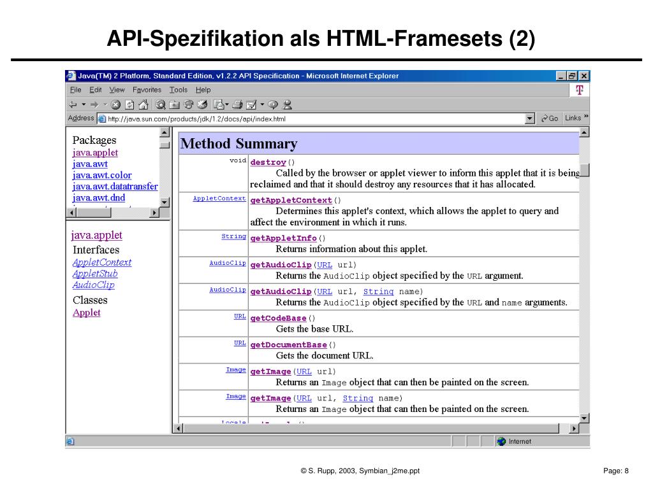Viewport: 653px width, 489px height.
Task: Click the page icon in the address bar
Action: pos(102,119)
